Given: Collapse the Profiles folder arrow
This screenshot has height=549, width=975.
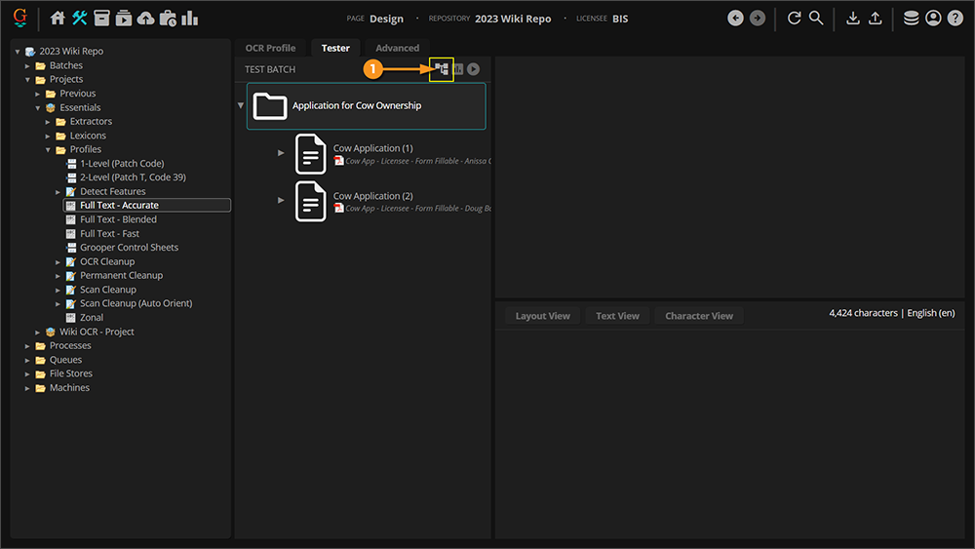Looking at the screenshot, I should point(48,150).
